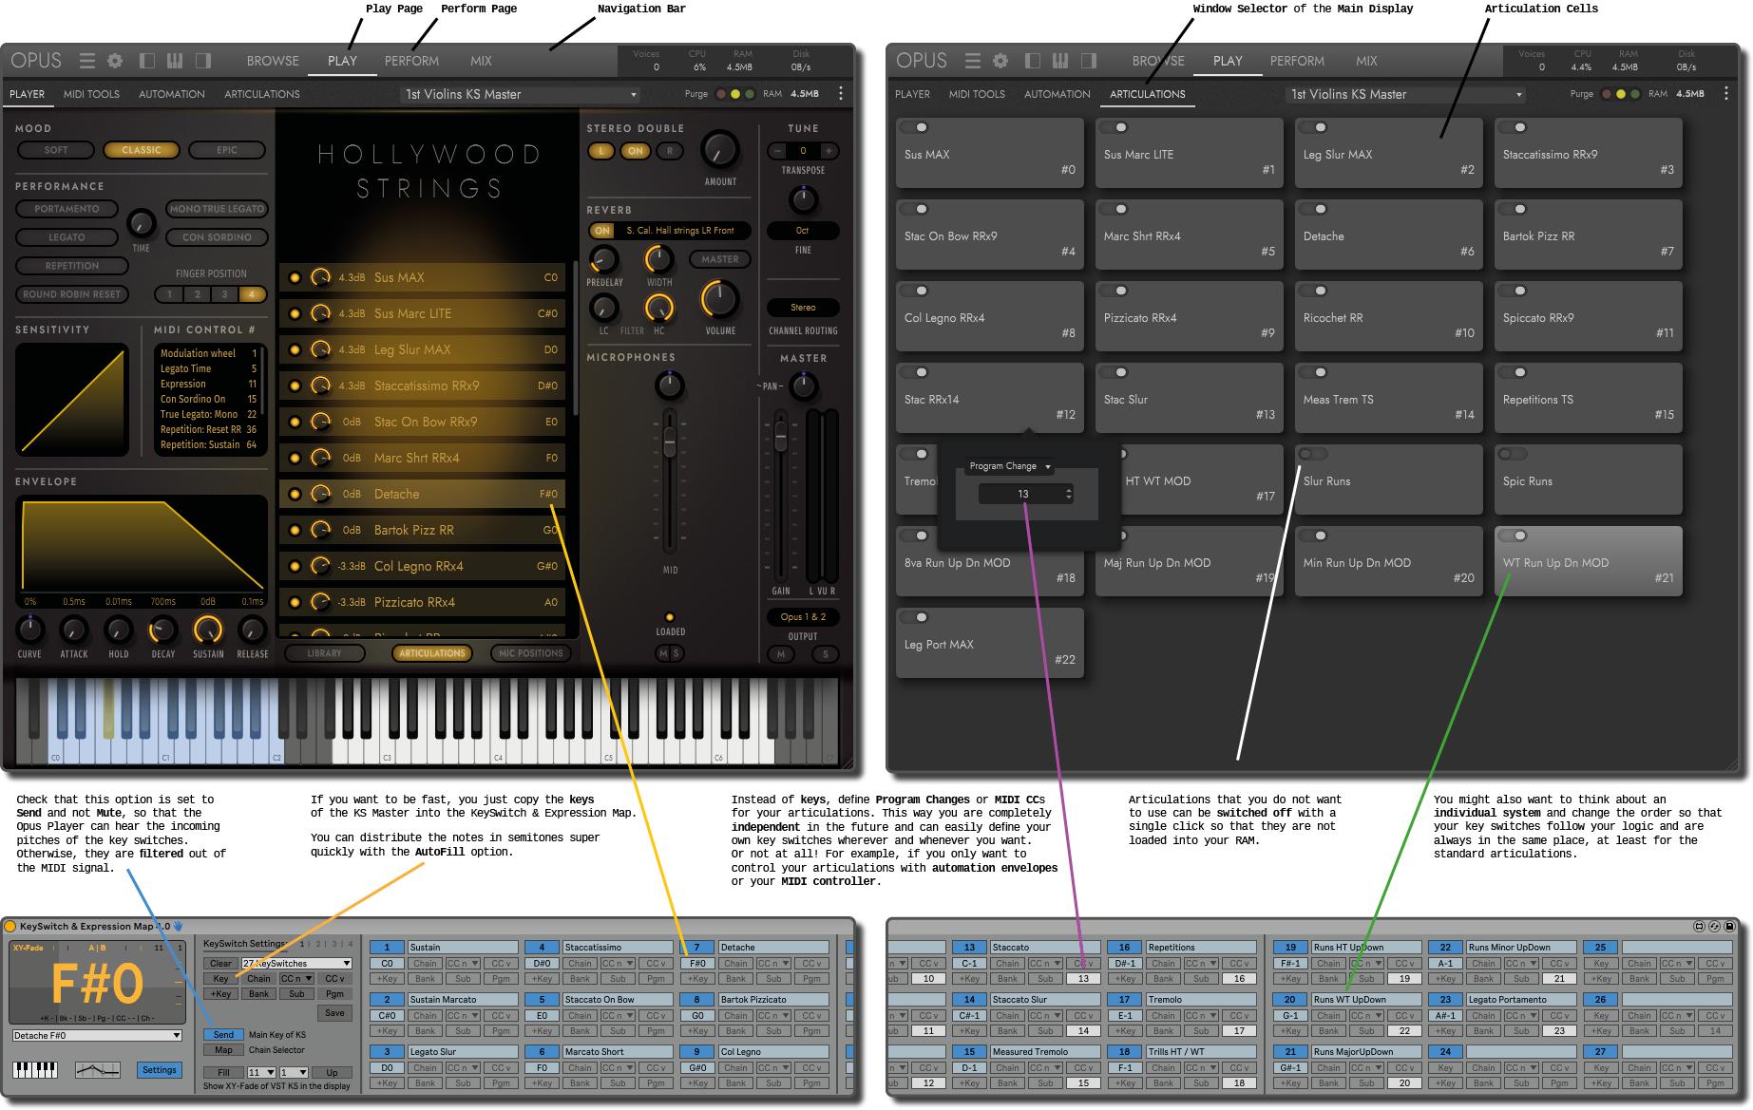Click the envelope Attack knob
The image size is (1753, 1110).
click(73, 630)
